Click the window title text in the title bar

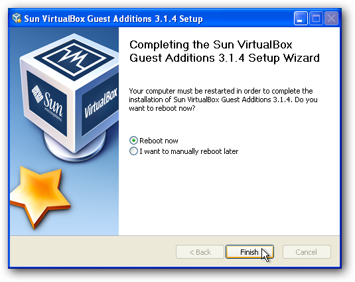(x=113, y=19)
